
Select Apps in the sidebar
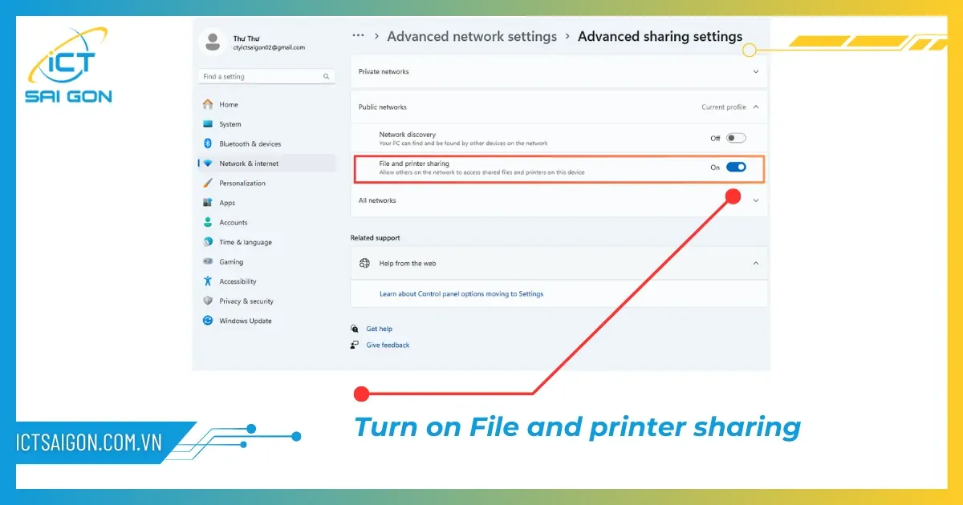228,202
